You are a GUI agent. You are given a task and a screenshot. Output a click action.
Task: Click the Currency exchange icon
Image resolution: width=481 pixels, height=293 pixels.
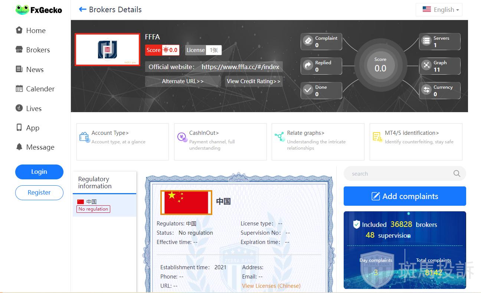(x=426, y=90)
